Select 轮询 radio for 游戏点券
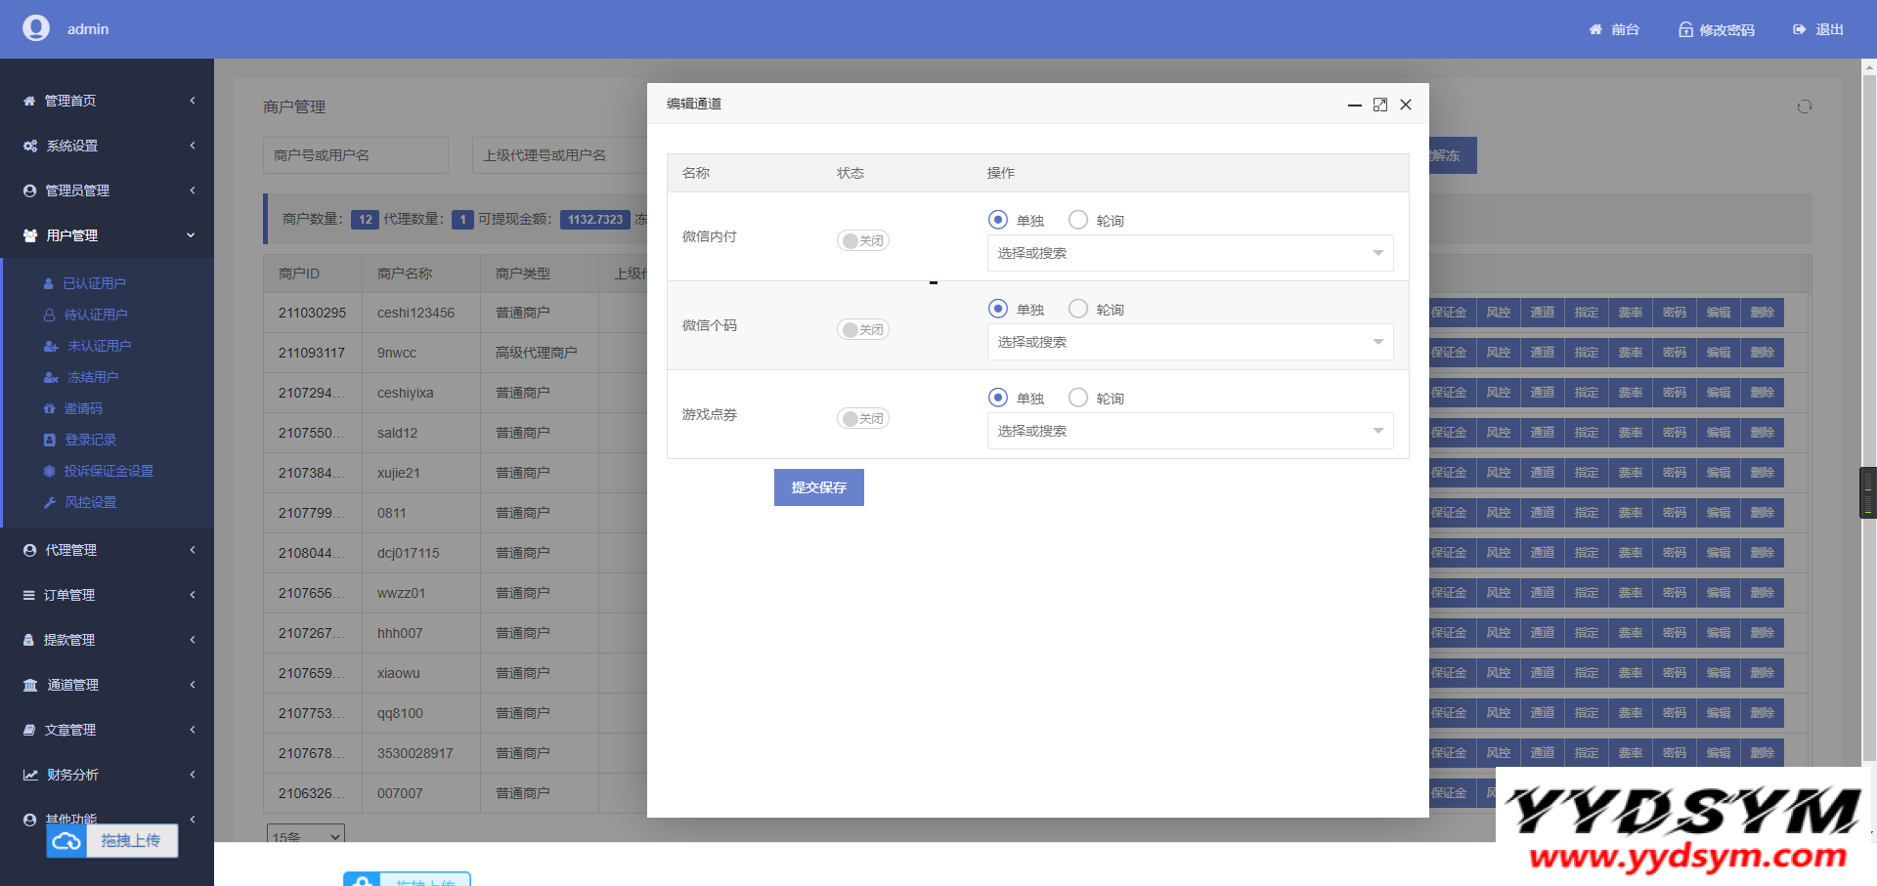This screenshot has width=1877, height=886. coord(1078,398)
